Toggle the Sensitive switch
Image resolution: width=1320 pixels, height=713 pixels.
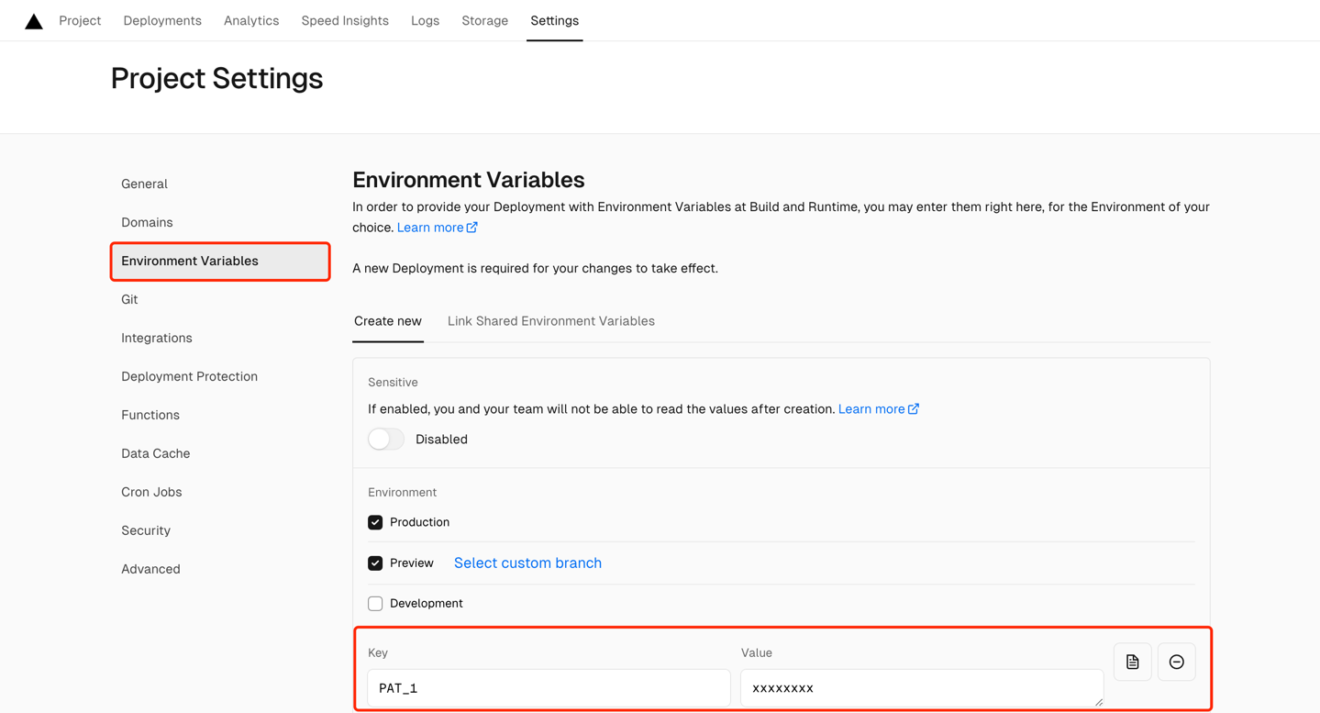(x=386, y=440)
